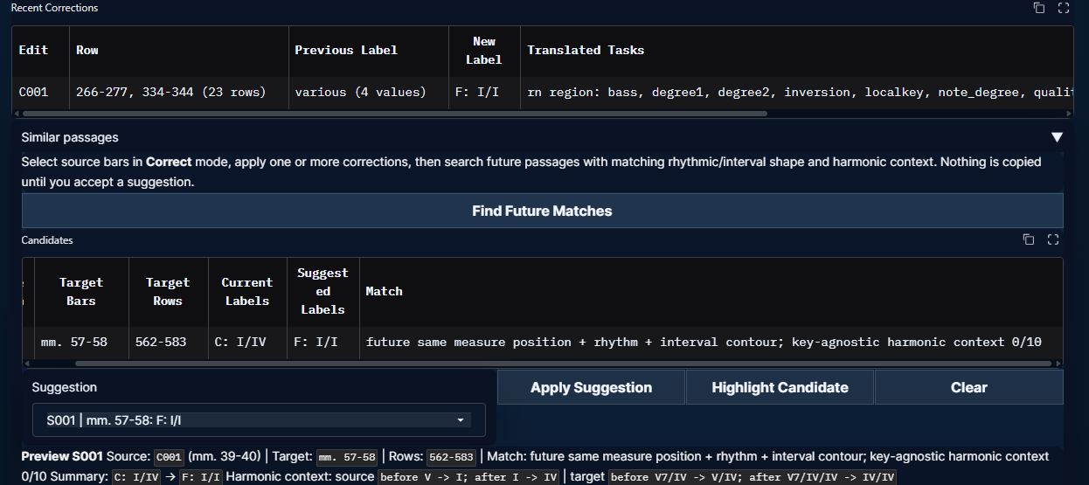Click the 'before V7/IV -> V/IV' target context tag
Screen dimensions: 1089x485
[751, 477]
